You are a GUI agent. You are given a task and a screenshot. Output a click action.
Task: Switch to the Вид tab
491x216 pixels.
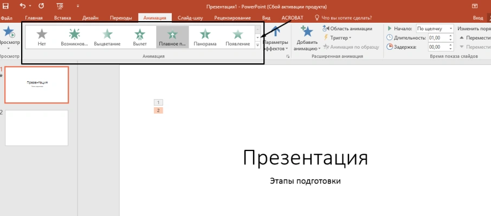pos(266,18)
